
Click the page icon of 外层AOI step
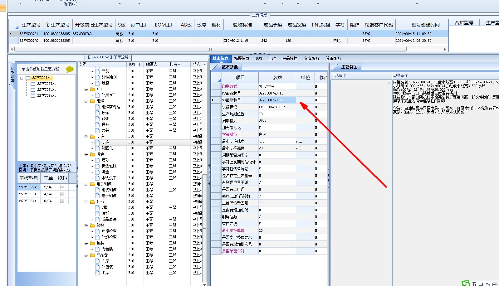point(97,95)
